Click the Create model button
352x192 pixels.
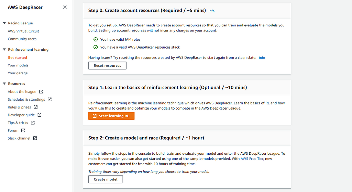[x=106, y=179]
